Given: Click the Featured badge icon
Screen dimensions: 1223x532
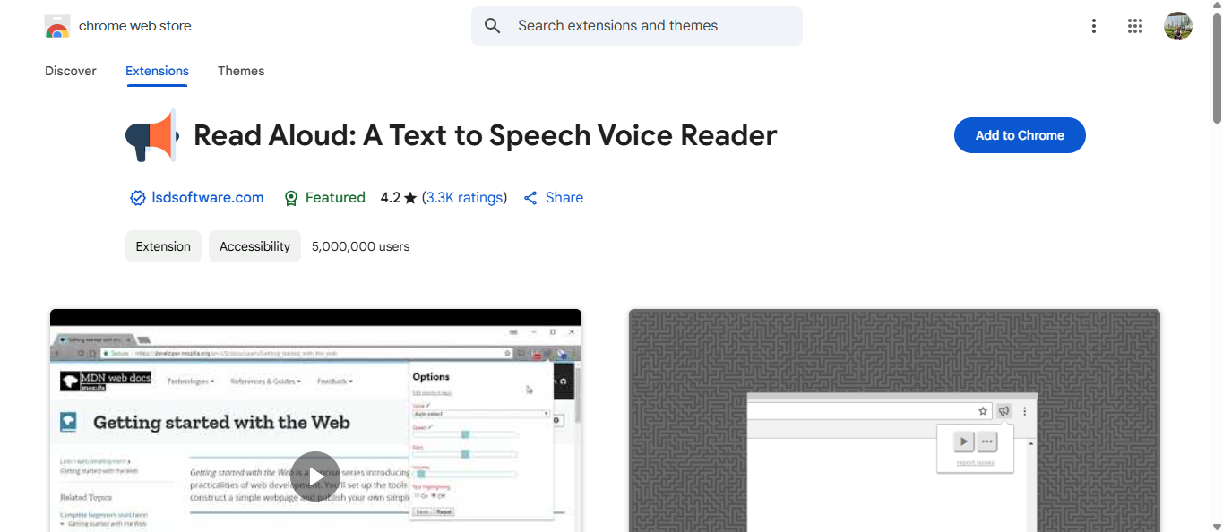Looking at the screenshot, I should coord(290,197).
